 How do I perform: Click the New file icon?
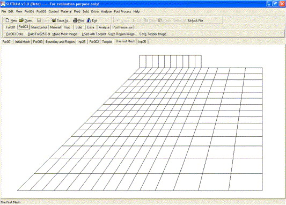[x=8, y=20]
